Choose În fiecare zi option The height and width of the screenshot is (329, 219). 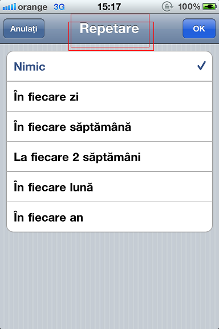[109, 97]
